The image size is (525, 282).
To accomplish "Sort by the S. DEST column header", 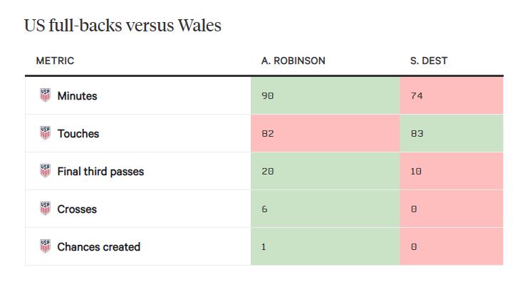I will (x=429, y=61).
